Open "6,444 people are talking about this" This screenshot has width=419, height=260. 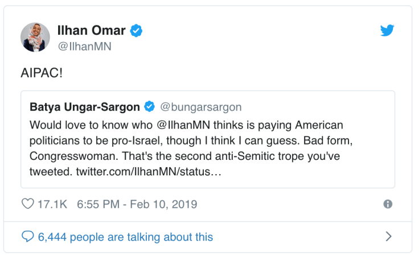[125, 237]
